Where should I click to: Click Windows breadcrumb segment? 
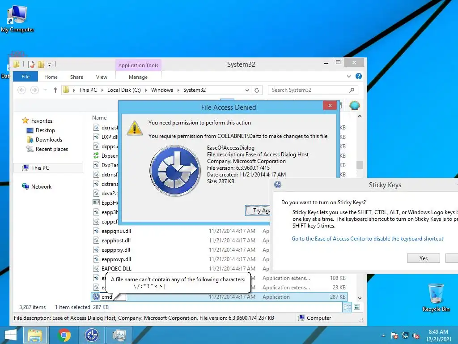162,90
